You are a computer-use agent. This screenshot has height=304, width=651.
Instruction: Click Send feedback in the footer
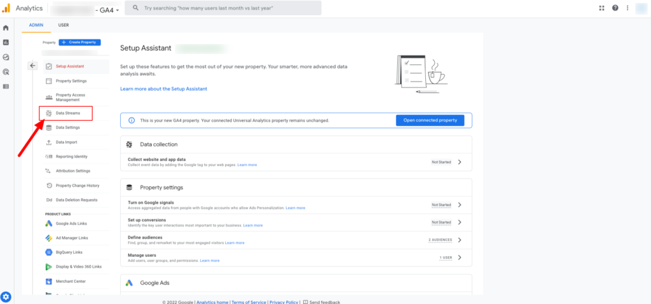(322, 302)
